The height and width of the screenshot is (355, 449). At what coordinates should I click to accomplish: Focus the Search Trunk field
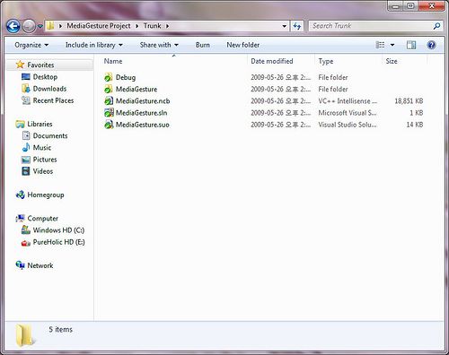[370, 26]
